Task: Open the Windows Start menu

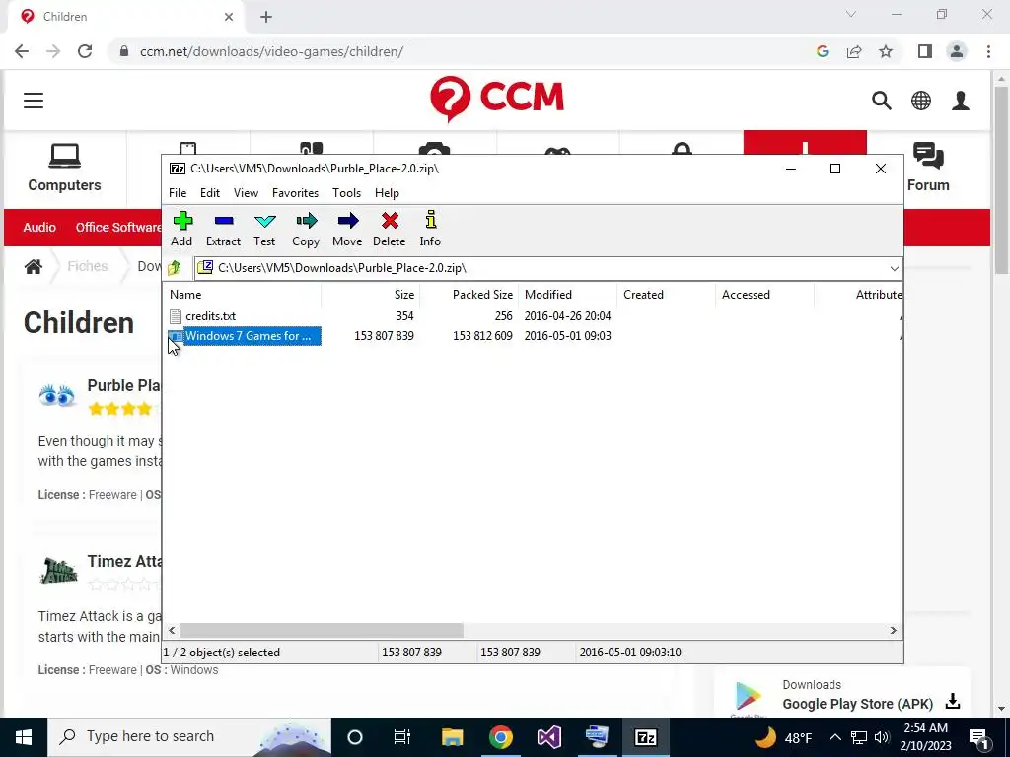Action: (x=24, y=737)
